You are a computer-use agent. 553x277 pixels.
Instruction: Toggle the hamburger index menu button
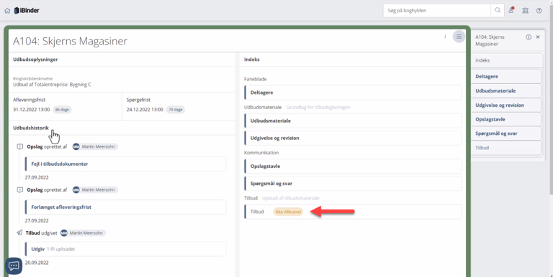pyautogui.click(x=459, y=37)
